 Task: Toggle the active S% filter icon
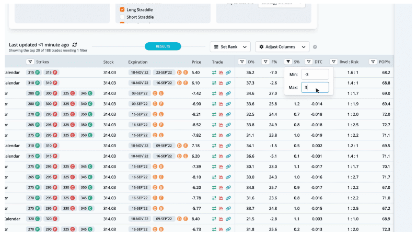click(x=287, y=62)
